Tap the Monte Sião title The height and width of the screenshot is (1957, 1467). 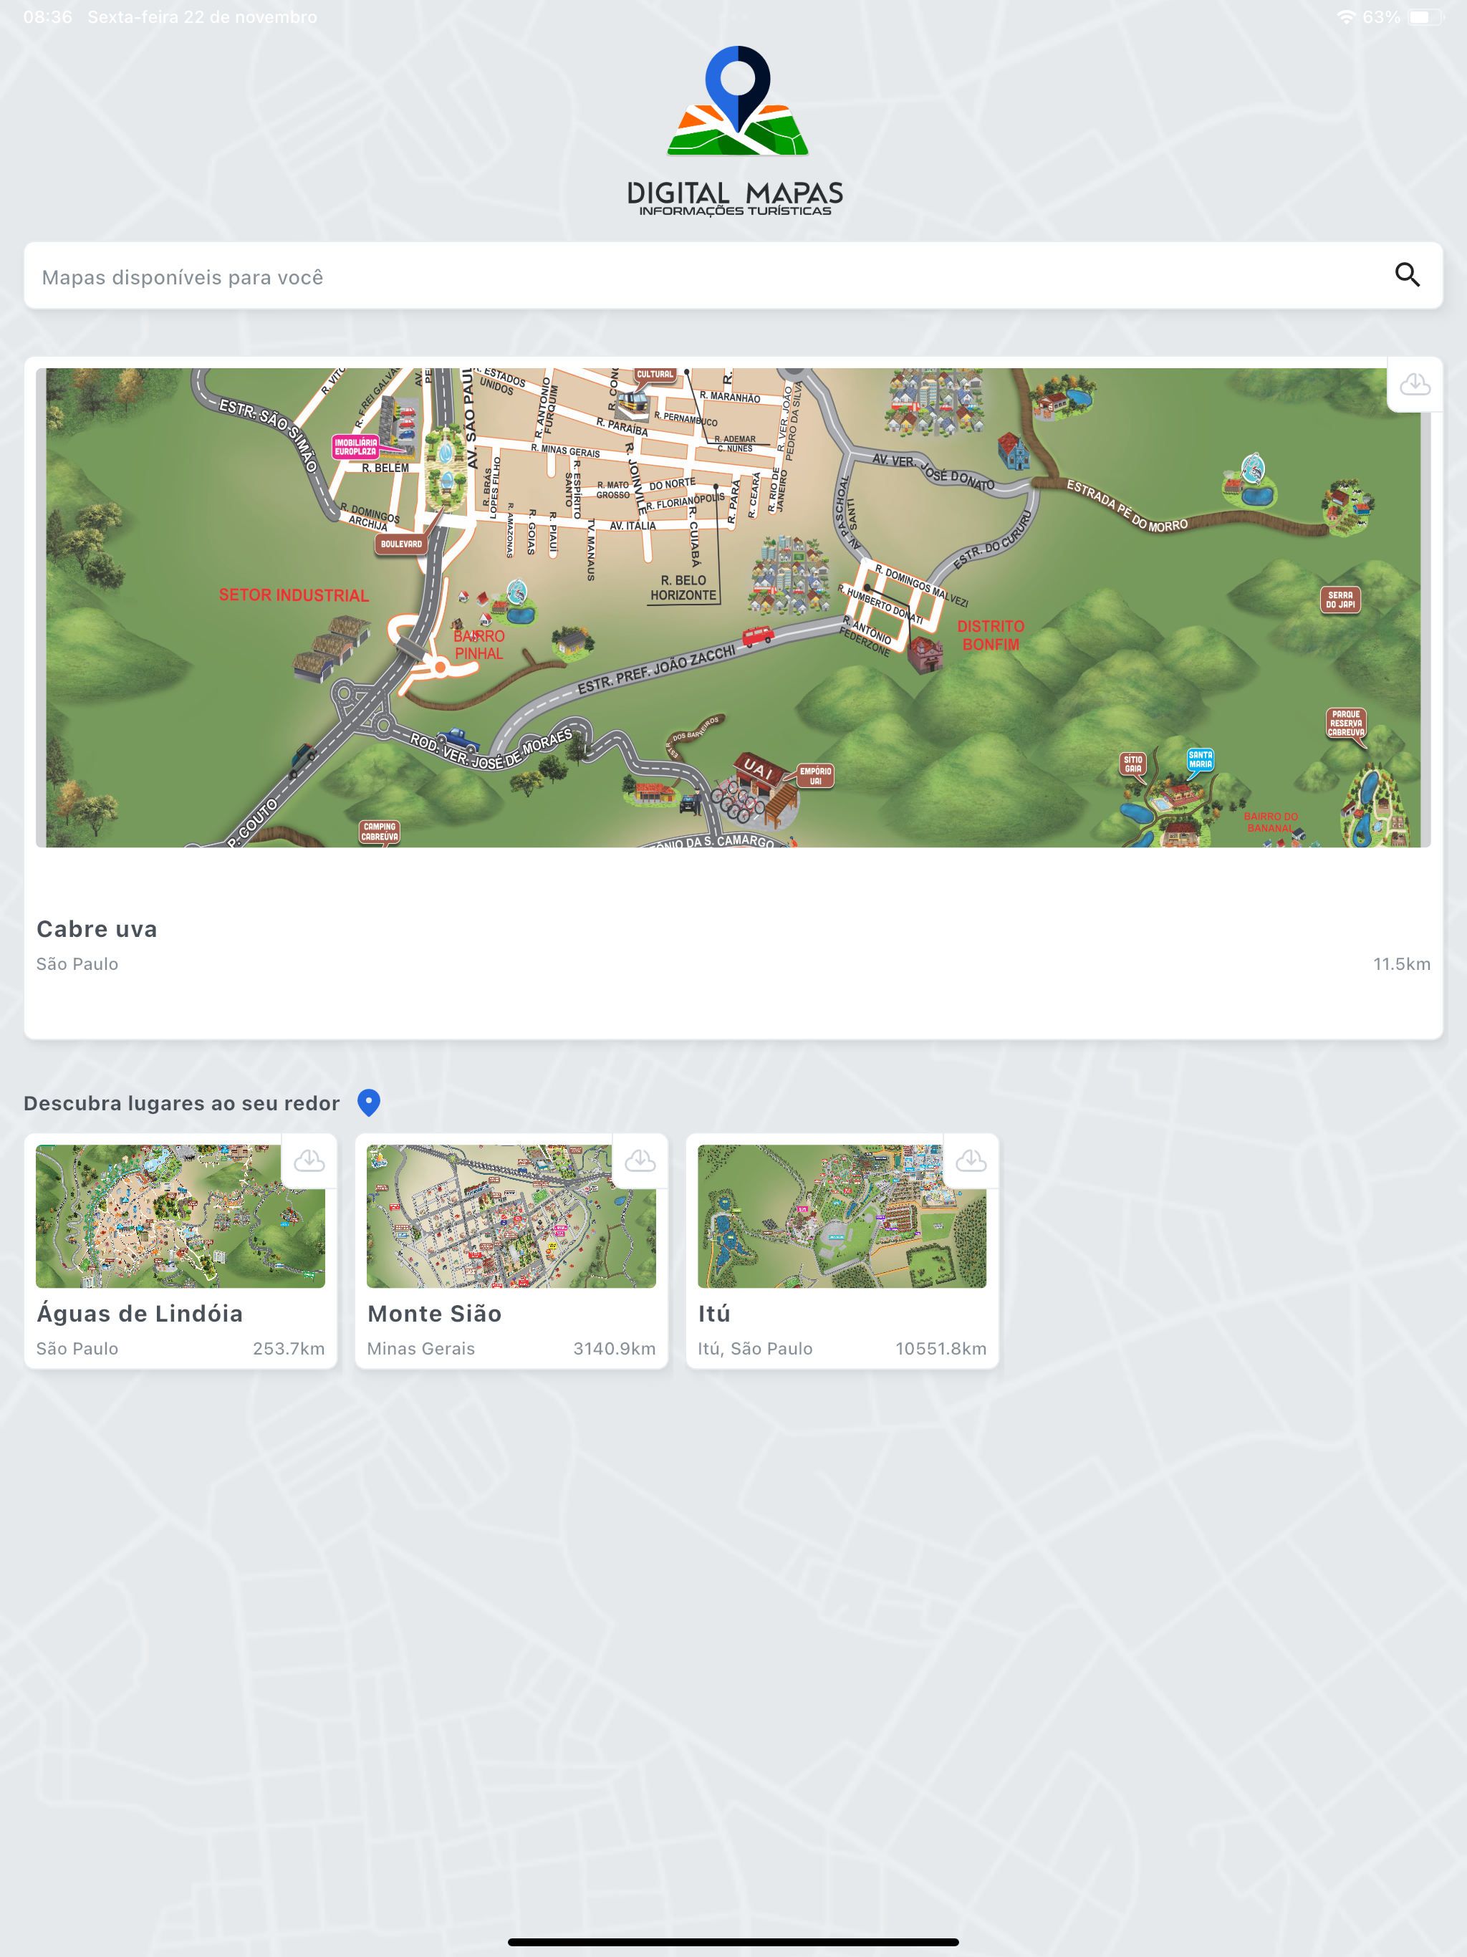[x=434, y=1314]
